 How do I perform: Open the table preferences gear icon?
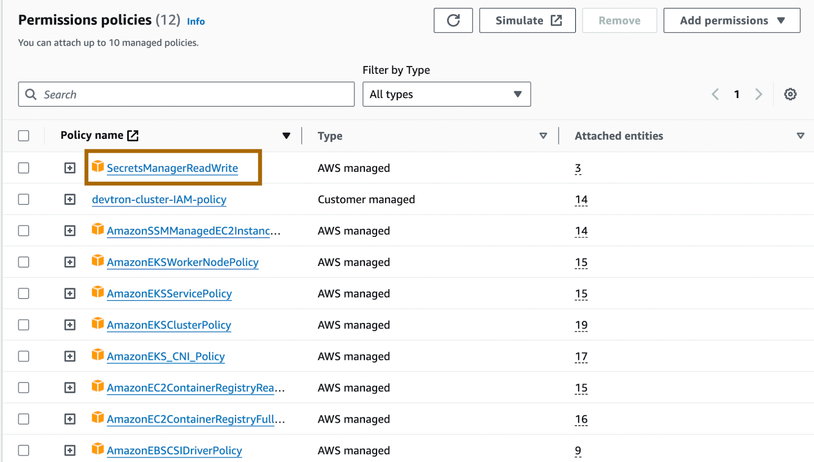[790, 94]
